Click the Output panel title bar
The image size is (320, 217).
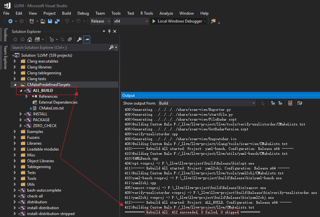[x=220, y=95]
